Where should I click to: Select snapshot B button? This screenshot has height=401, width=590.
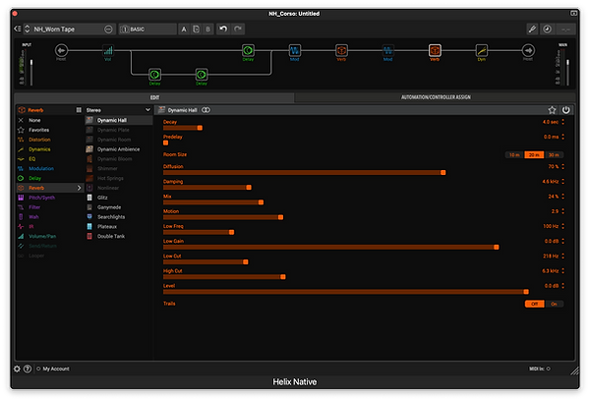pos(207,29)
